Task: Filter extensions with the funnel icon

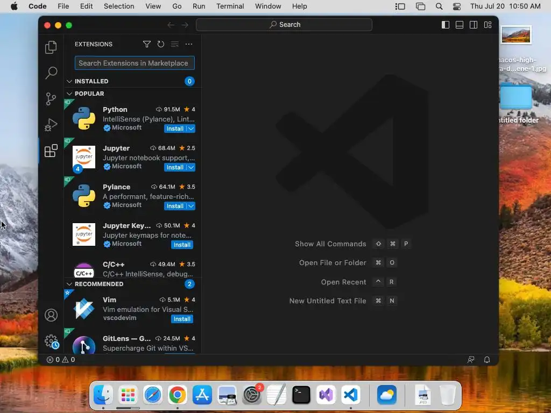Action: pos(147,44)
